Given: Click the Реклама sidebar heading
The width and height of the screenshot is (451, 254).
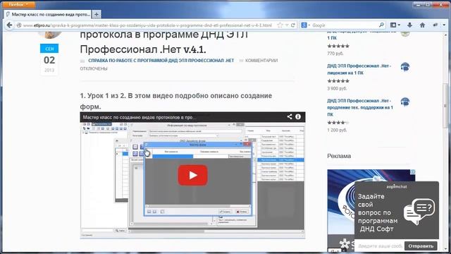Looking at the screenshot, I should pyautogui.click(x=339, y=156).
